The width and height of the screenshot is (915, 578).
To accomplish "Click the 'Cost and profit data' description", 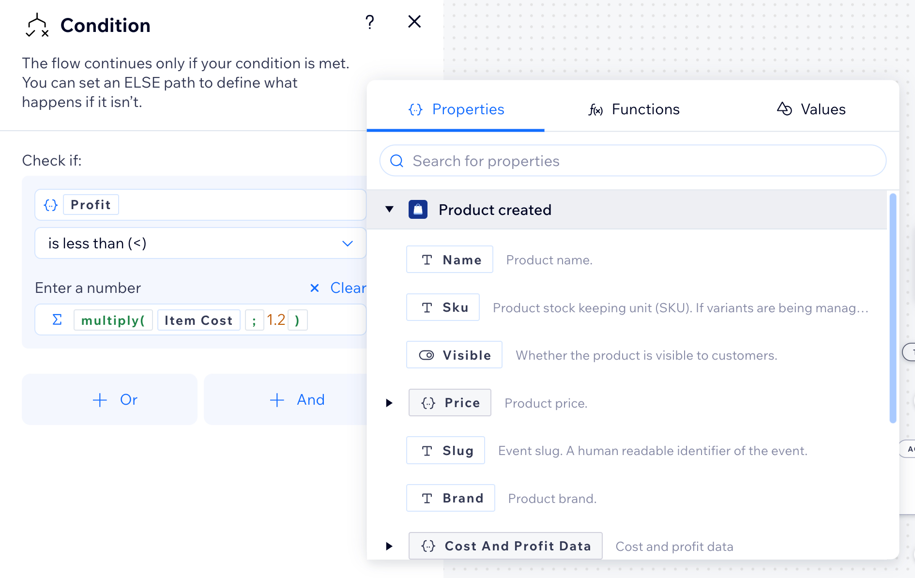I will point(674,547).
